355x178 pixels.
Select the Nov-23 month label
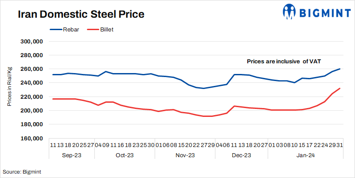click(x=185, y=155)
